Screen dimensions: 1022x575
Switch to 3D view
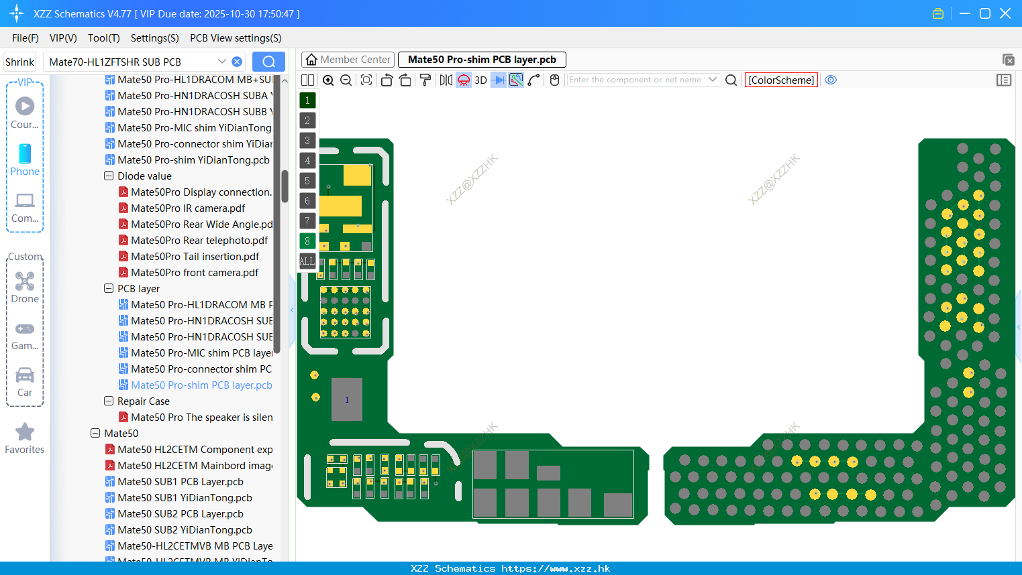(480, 80)
